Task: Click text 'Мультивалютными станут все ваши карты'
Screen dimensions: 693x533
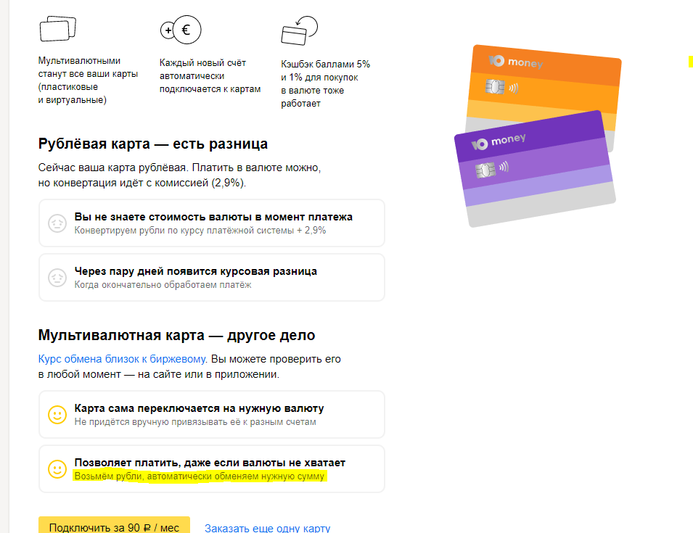Action: click(x=88, y=67)
